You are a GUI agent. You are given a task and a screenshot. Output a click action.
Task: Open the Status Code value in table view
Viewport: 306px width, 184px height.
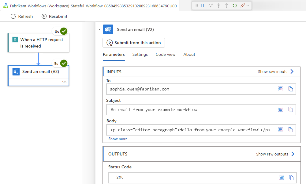coord(281,177)
